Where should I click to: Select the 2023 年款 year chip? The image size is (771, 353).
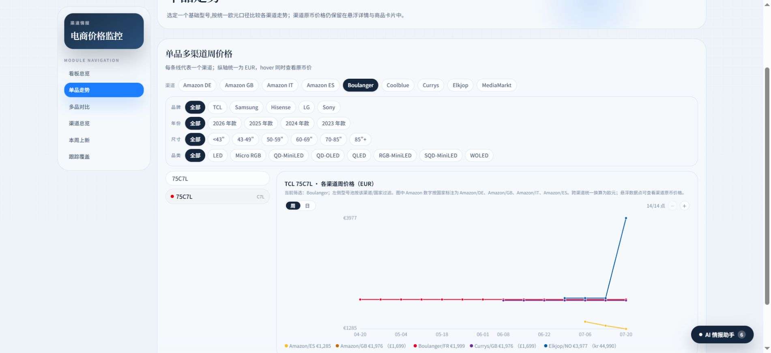[x=334, y=123]
